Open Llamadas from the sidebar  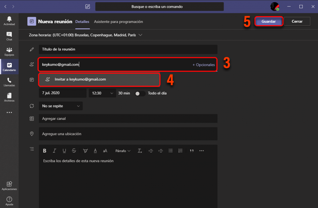pyautogui.click(x=9, y=82)
